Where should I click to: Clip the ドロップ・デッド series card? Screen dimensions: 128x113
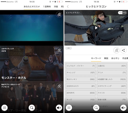click(x=59, y=86)
